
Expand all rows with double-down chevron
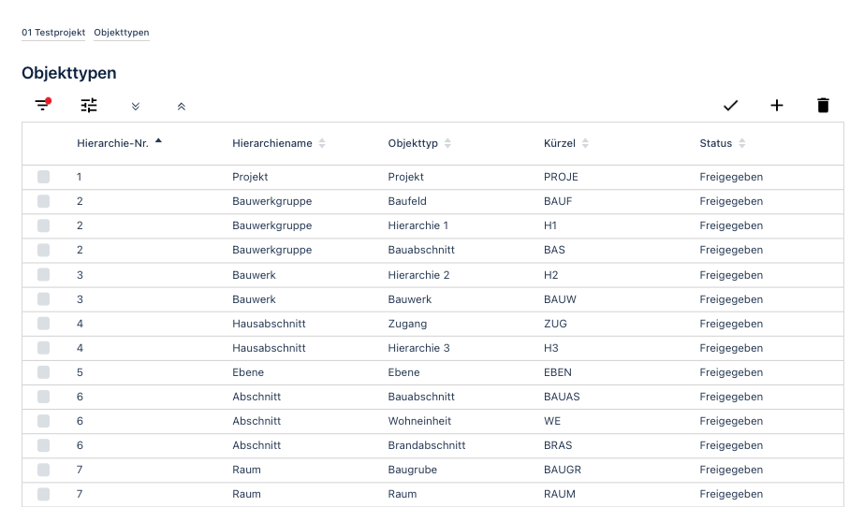(136, 107)
